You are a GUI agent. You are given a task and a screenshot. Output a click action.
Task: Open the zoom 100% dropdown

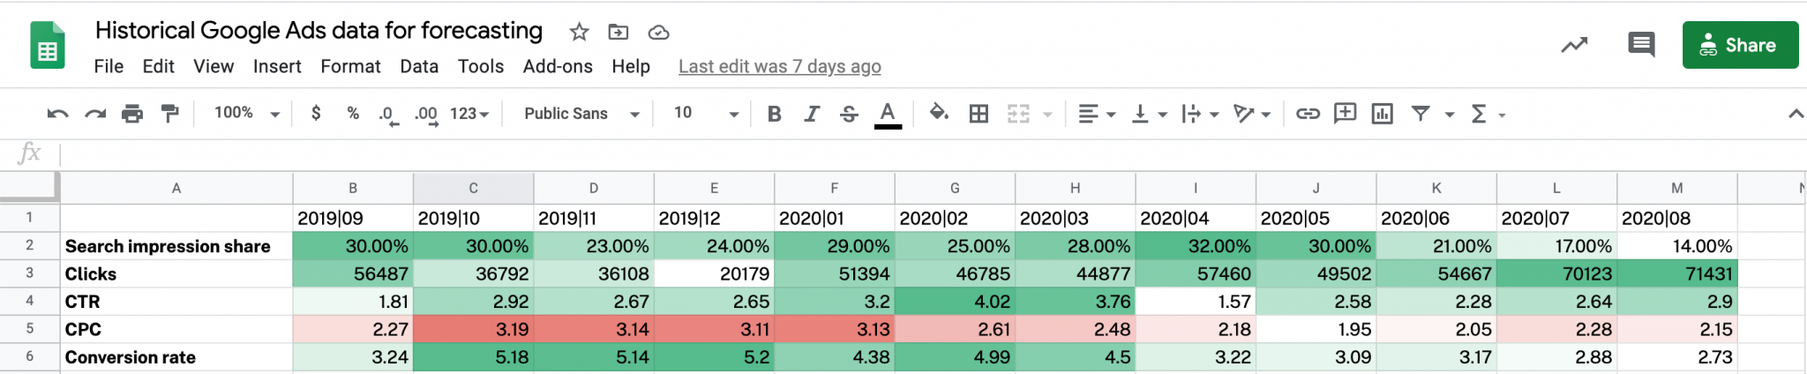click(x=246, y=114)
